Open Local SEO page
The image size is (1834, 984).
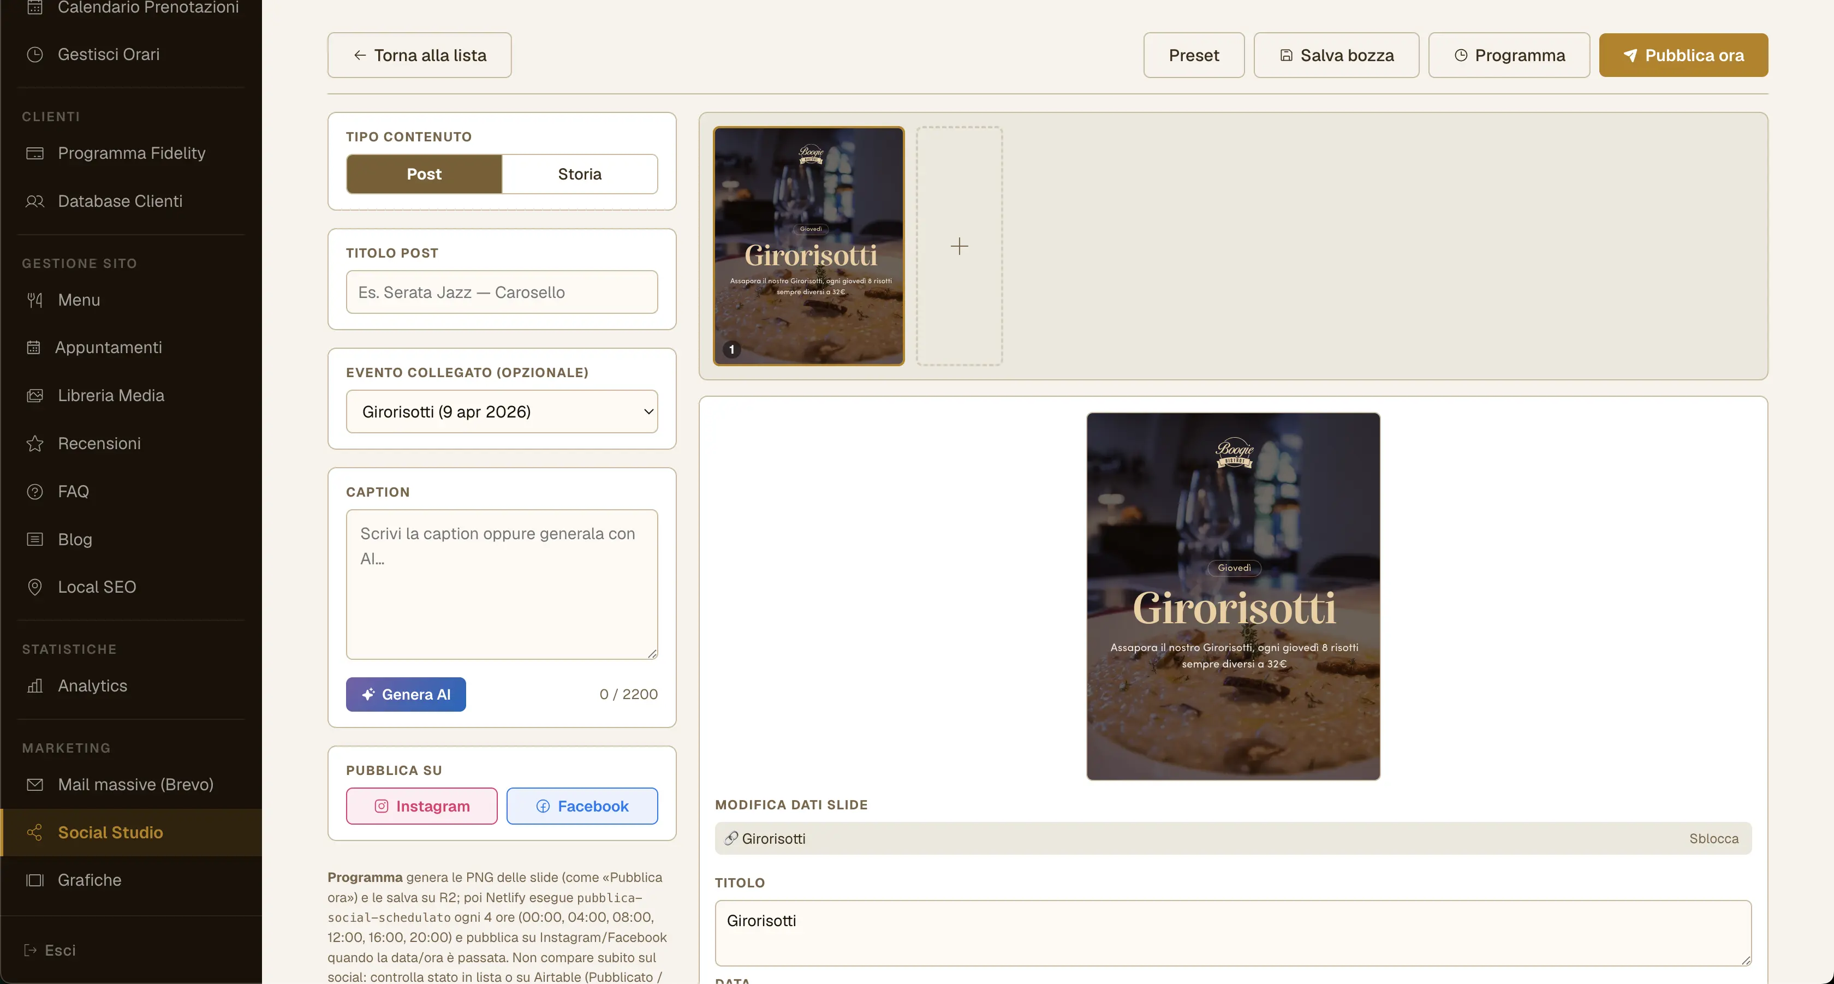click(131, 587)
